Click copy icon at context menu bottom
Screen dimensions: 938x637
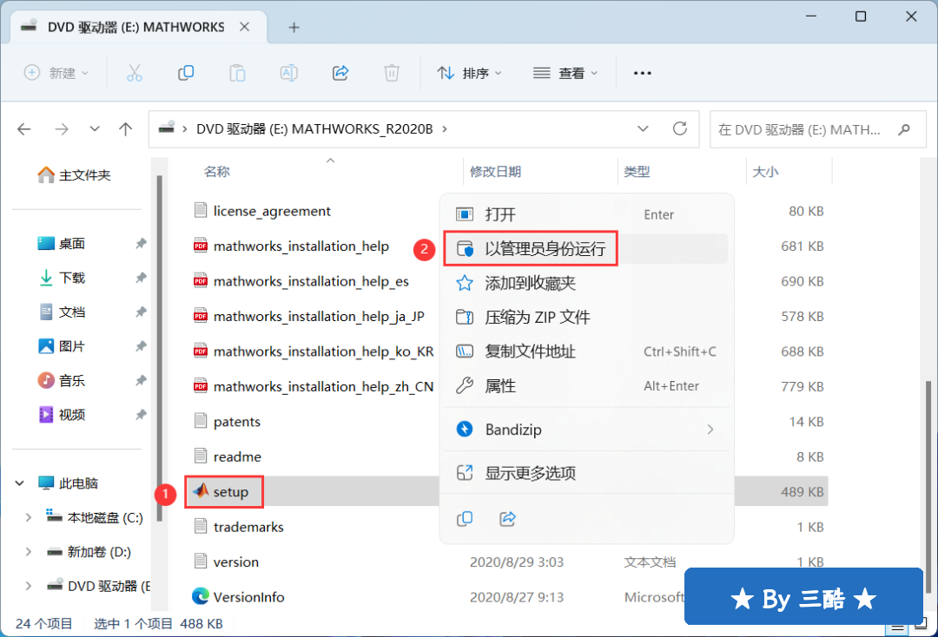pyautogui.click(x=465, y=519)
